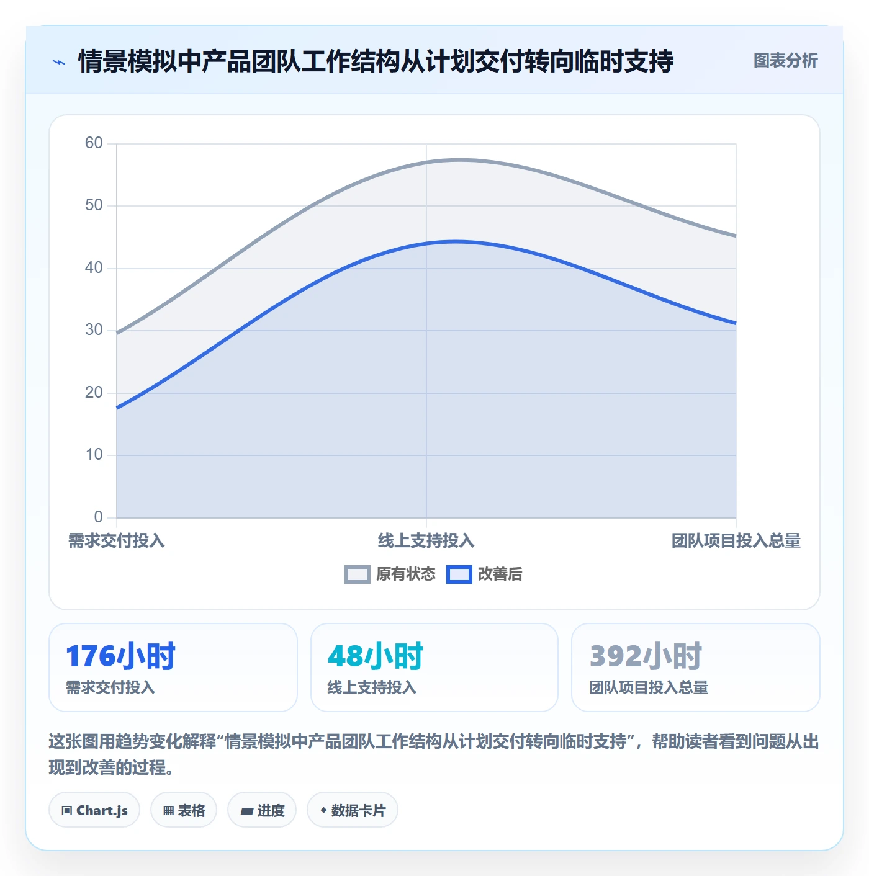Toggle the 原有状态 legend swatch
This screenshot has width=869, height=876.
357,574
